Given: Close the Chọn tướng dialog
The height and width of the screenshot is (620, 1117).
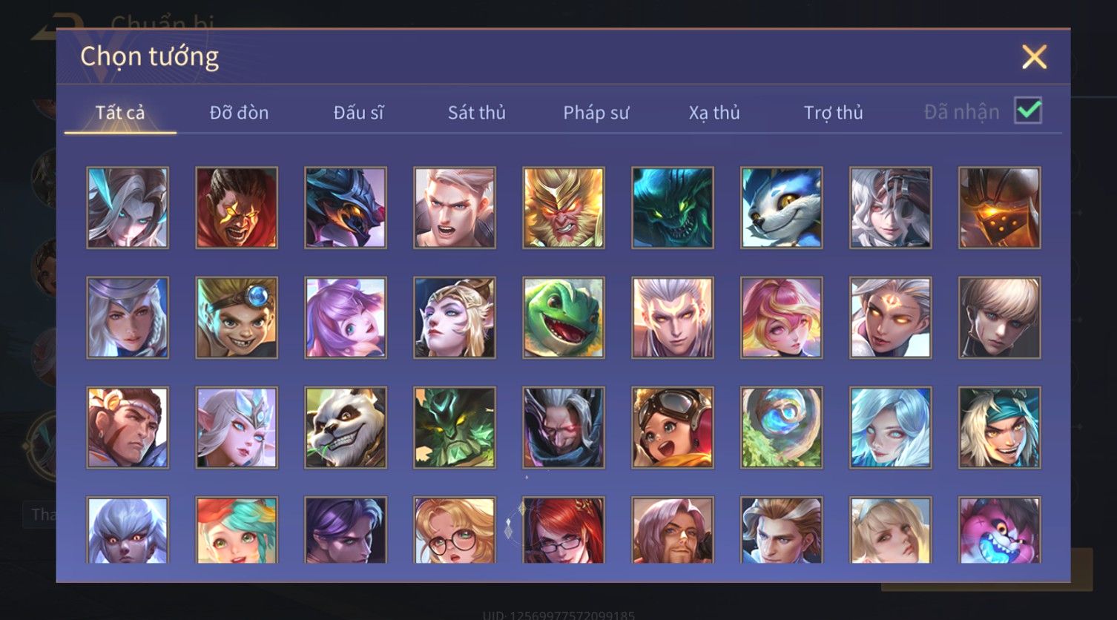Looking at the screenshot, I should click(1034, 57).
